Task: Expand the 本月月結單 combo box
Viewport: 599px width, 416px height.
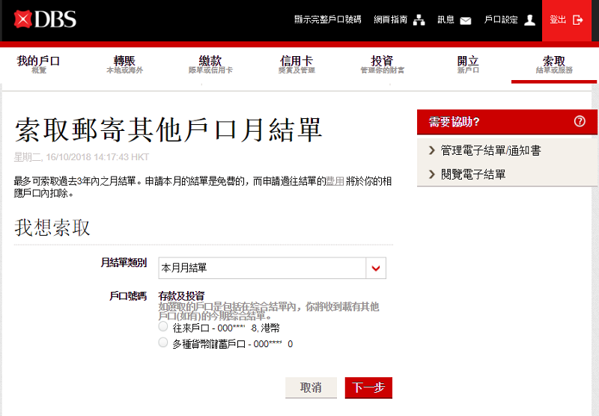Action: click(x=261, y=268)
